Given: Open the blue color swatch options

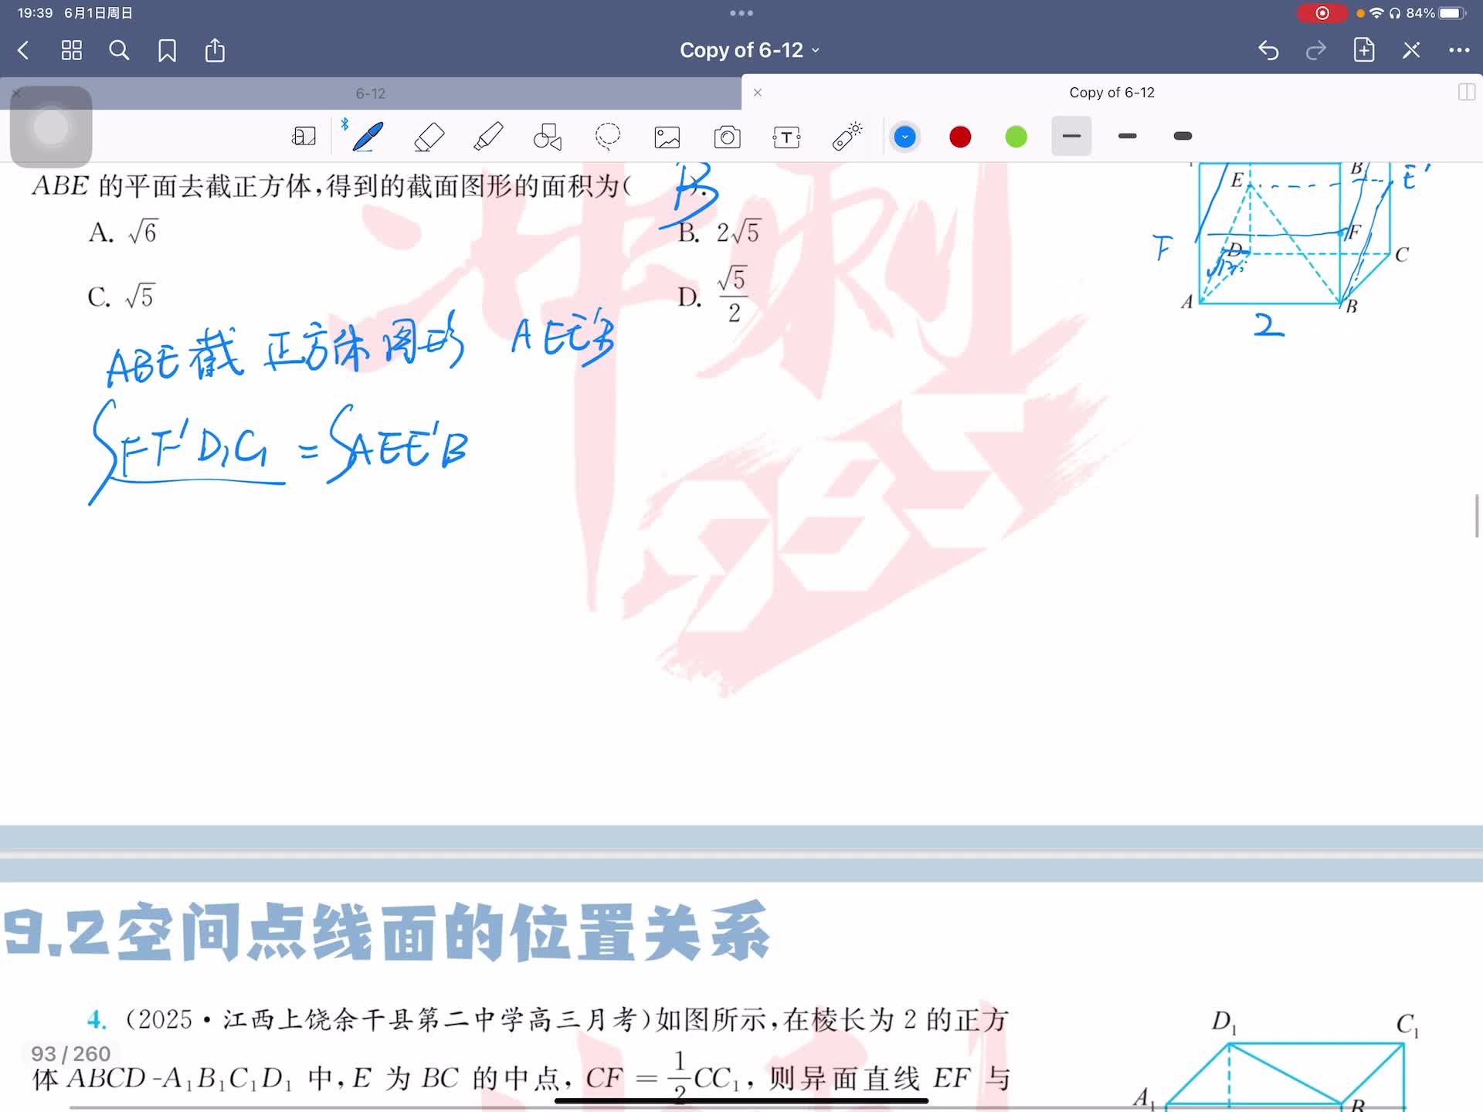Looking at the screenshot, I should point(904,137).
